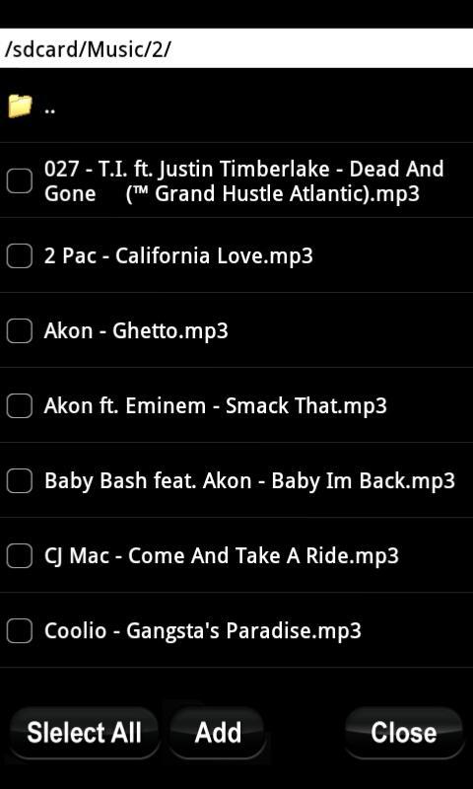Tick the 2 Pac California Love checkbox
Viewport: 473px width, 789px height.
point(19,255)
